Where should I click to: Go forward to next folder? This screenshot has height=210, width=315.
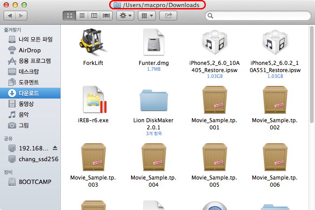[x=21, y=16]
